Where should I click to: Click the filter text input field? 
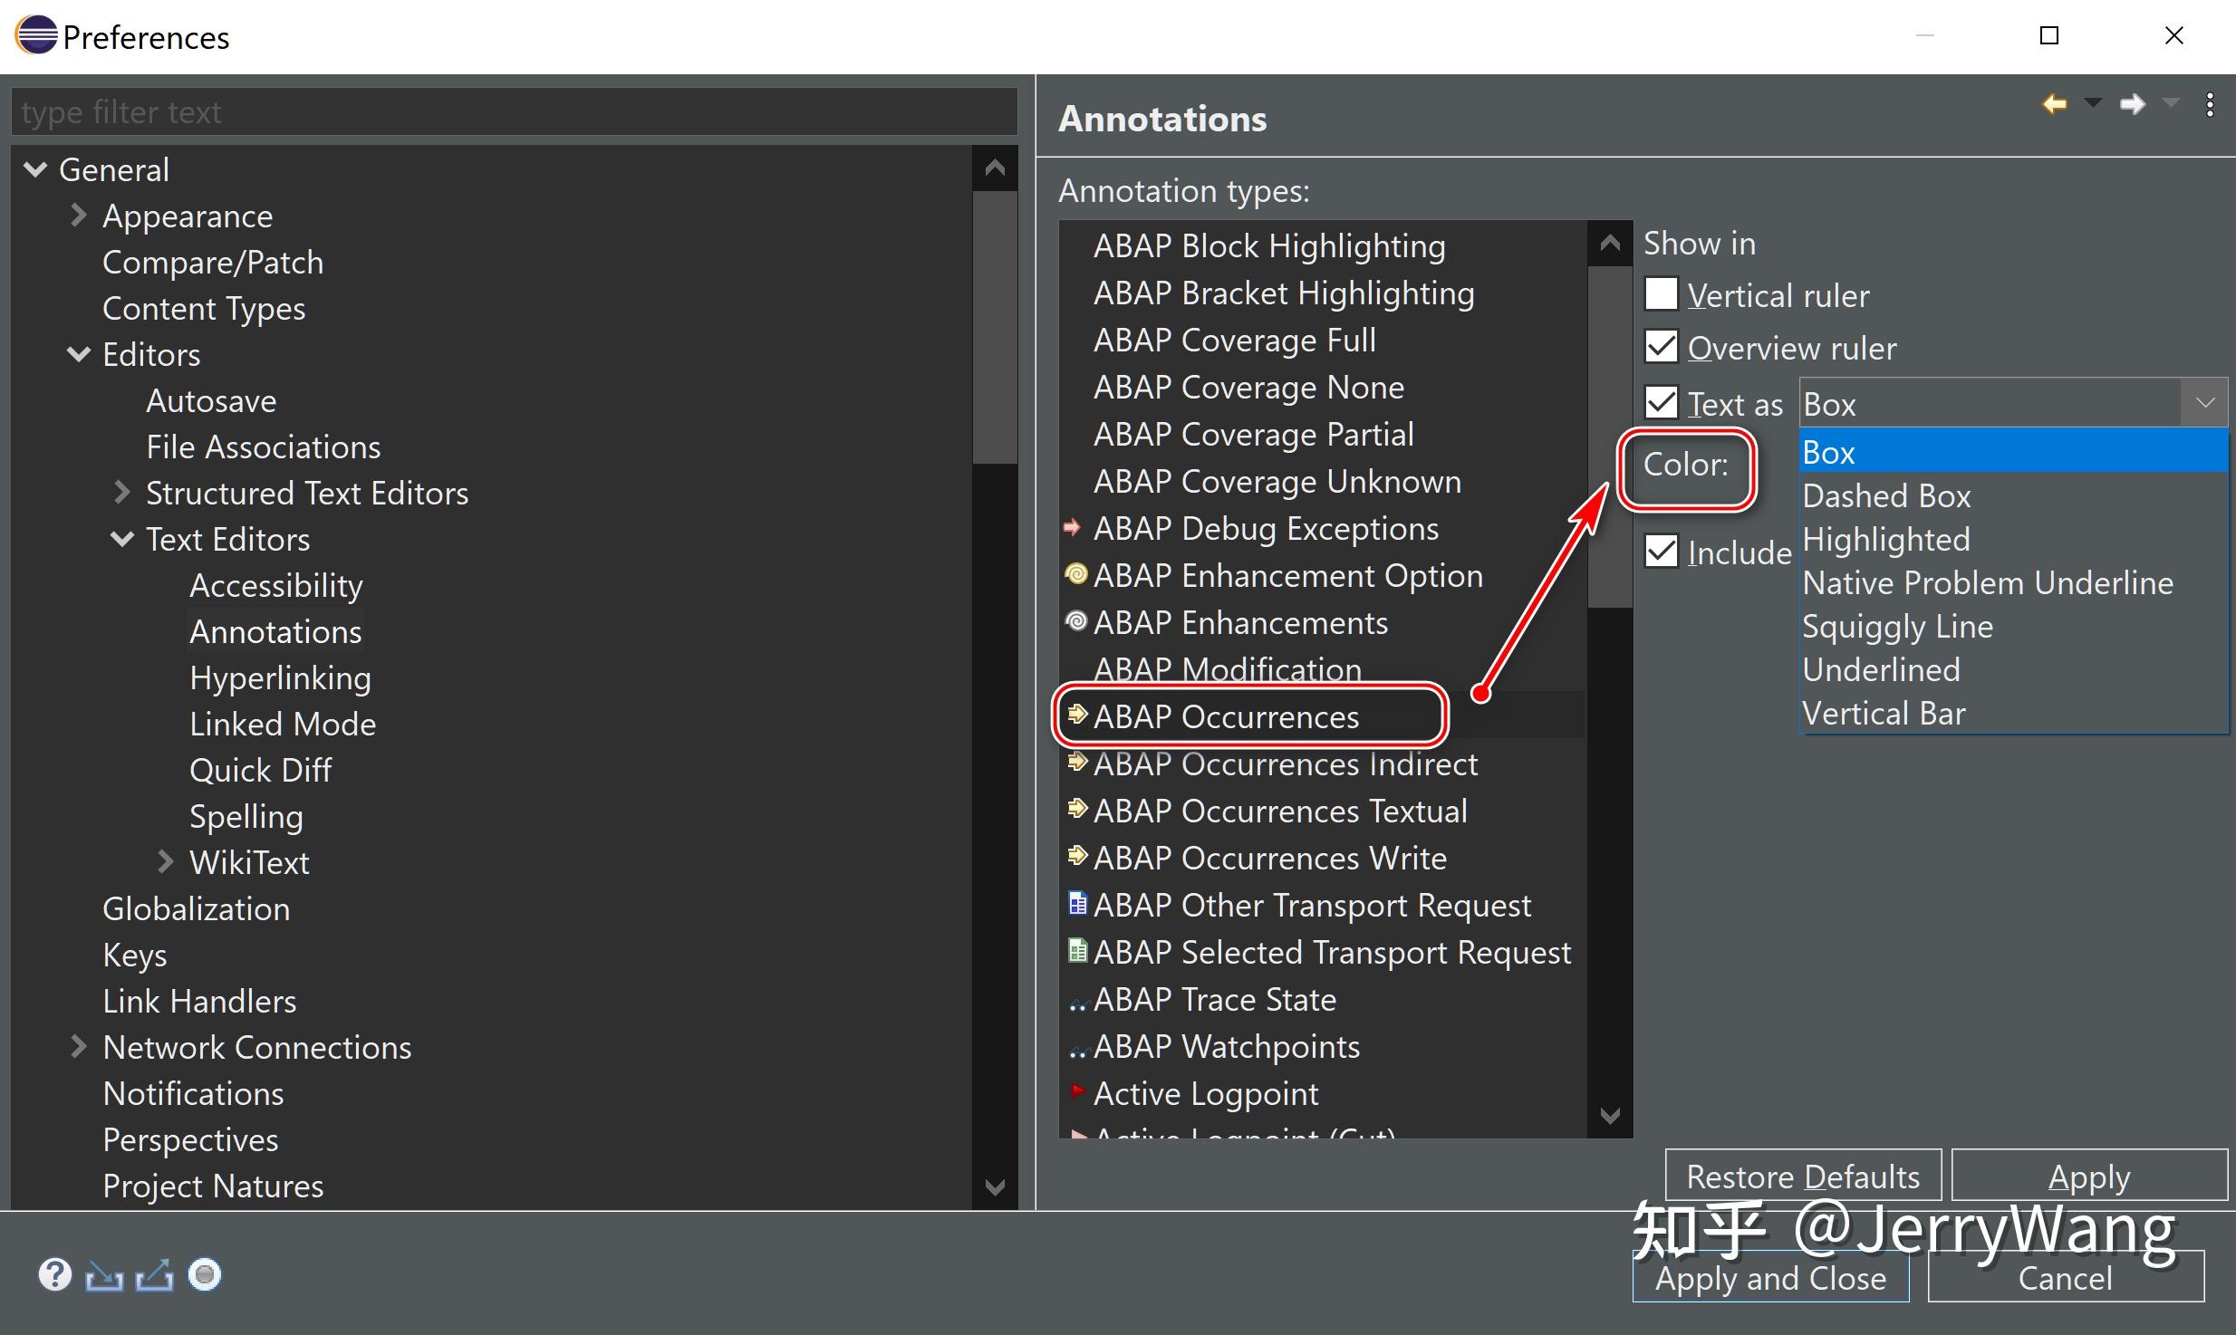(513, 111)
